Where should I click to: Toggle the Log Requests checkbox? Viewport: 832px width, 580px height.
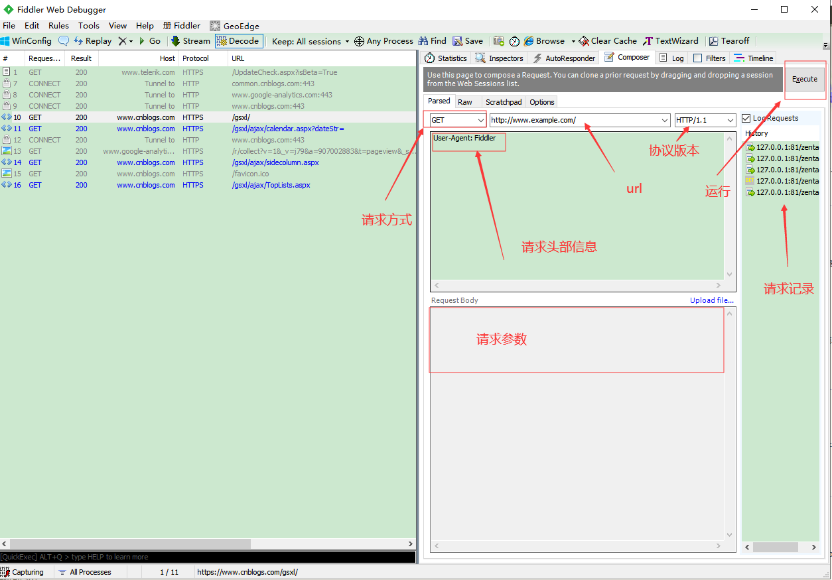[x=746, y=118]
